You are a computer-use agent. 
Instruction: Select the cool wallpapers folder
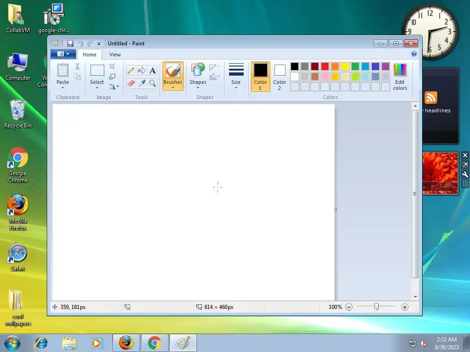tap(18, 308)
